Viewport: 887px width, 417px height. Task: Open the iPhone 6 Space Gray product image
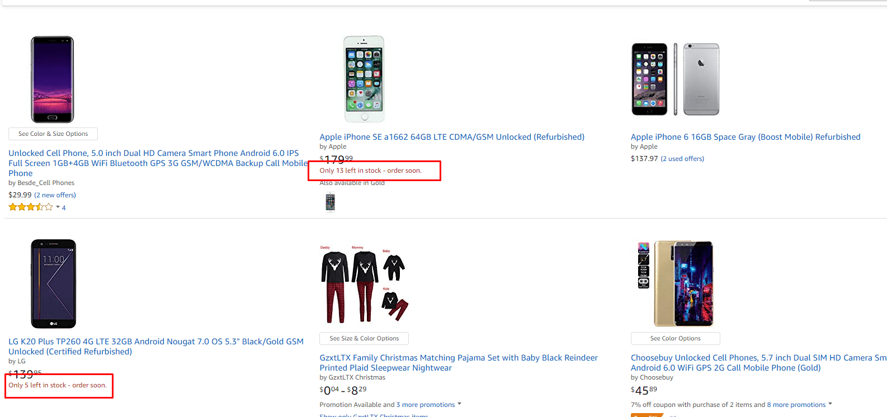click(x=675, y=79)
